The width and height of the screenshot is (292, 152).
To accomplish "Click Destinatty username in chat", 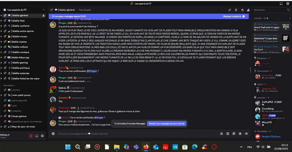I will pos(64,108).
